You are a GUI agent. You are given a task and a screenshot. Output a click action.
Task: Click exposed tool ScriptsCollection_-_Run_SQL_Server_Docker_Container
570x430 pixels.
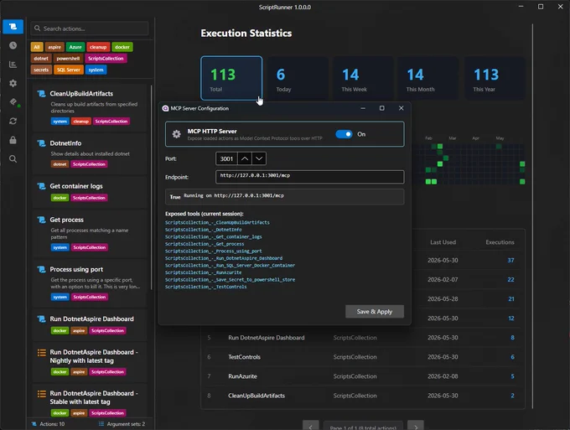(230, 266)
